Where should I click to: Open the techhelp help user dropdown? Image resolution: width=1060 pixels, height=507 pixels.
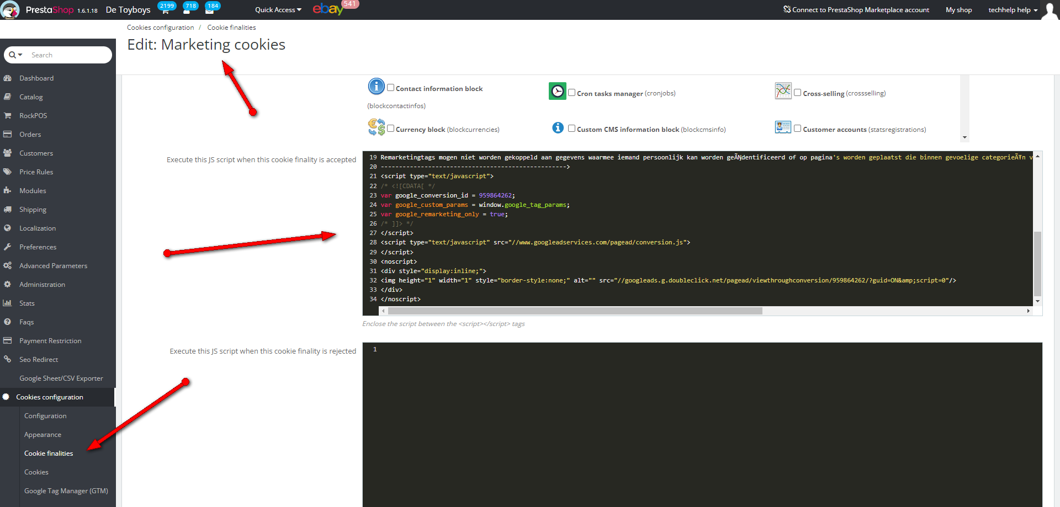(1013, 10)
